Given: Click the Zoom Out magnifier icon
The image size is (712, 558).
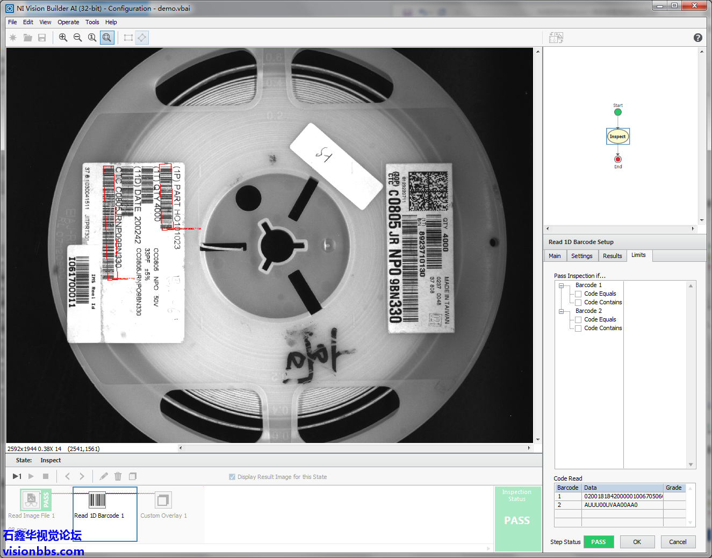Looking at the screenshot, I should click(78, 38).
